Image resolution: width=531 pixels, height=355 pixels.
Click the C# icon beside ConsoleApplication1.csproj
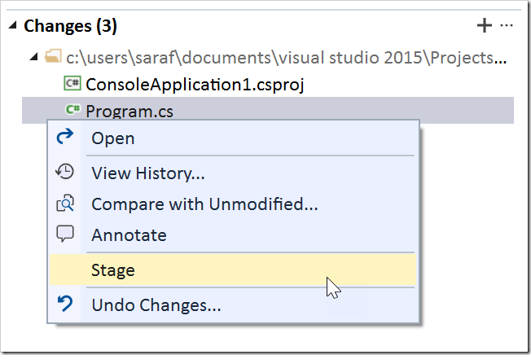(x=72, y=83)
